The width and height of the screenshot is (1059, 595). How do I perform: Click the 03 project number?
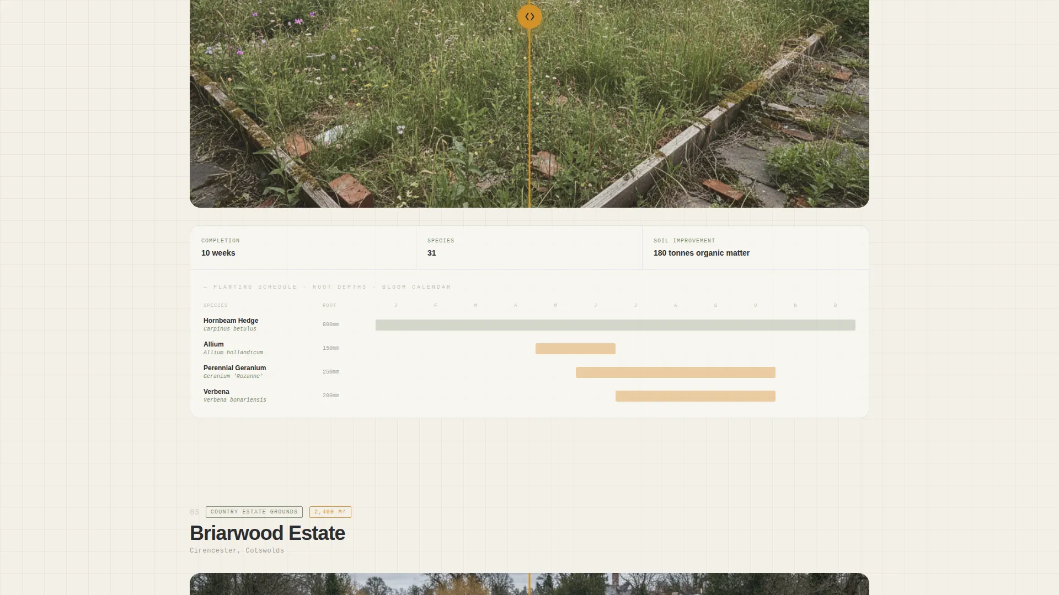tap(194, 512)
